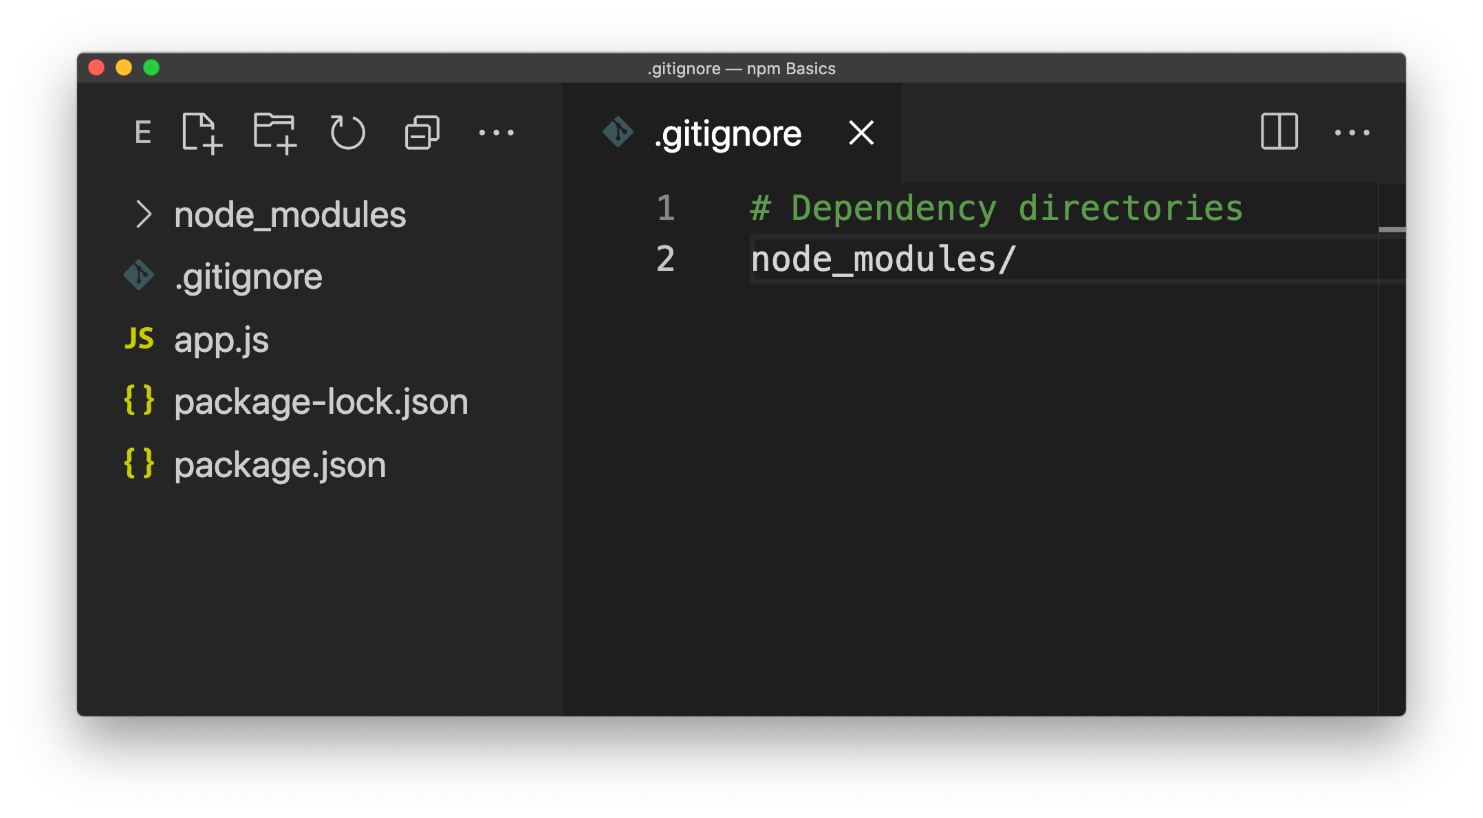Click the JSON braces icon for package.json
The height and width of the screenshot is (818, 1483).
139,465
